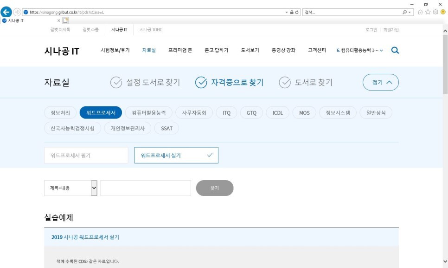The width and height of the screenshot is (448, 268).
Task: Open address bar history dropdown arrow
Action: tap(287, 12)
